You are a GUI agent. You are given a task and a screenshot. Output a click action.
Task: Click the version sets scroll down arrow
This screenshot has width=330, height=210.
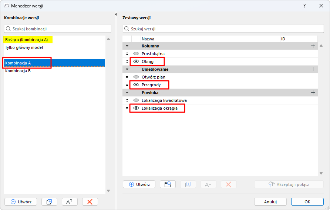click(x=321, y=173)
